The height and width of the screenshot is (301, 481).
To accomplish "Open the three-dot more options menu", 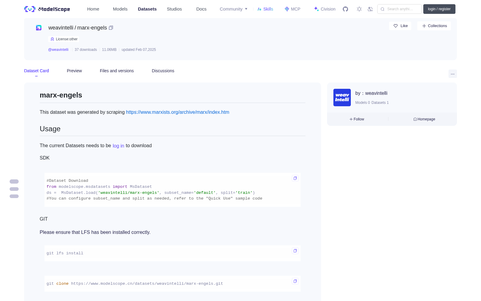I will pyautogui.click(x=452, y=74).
